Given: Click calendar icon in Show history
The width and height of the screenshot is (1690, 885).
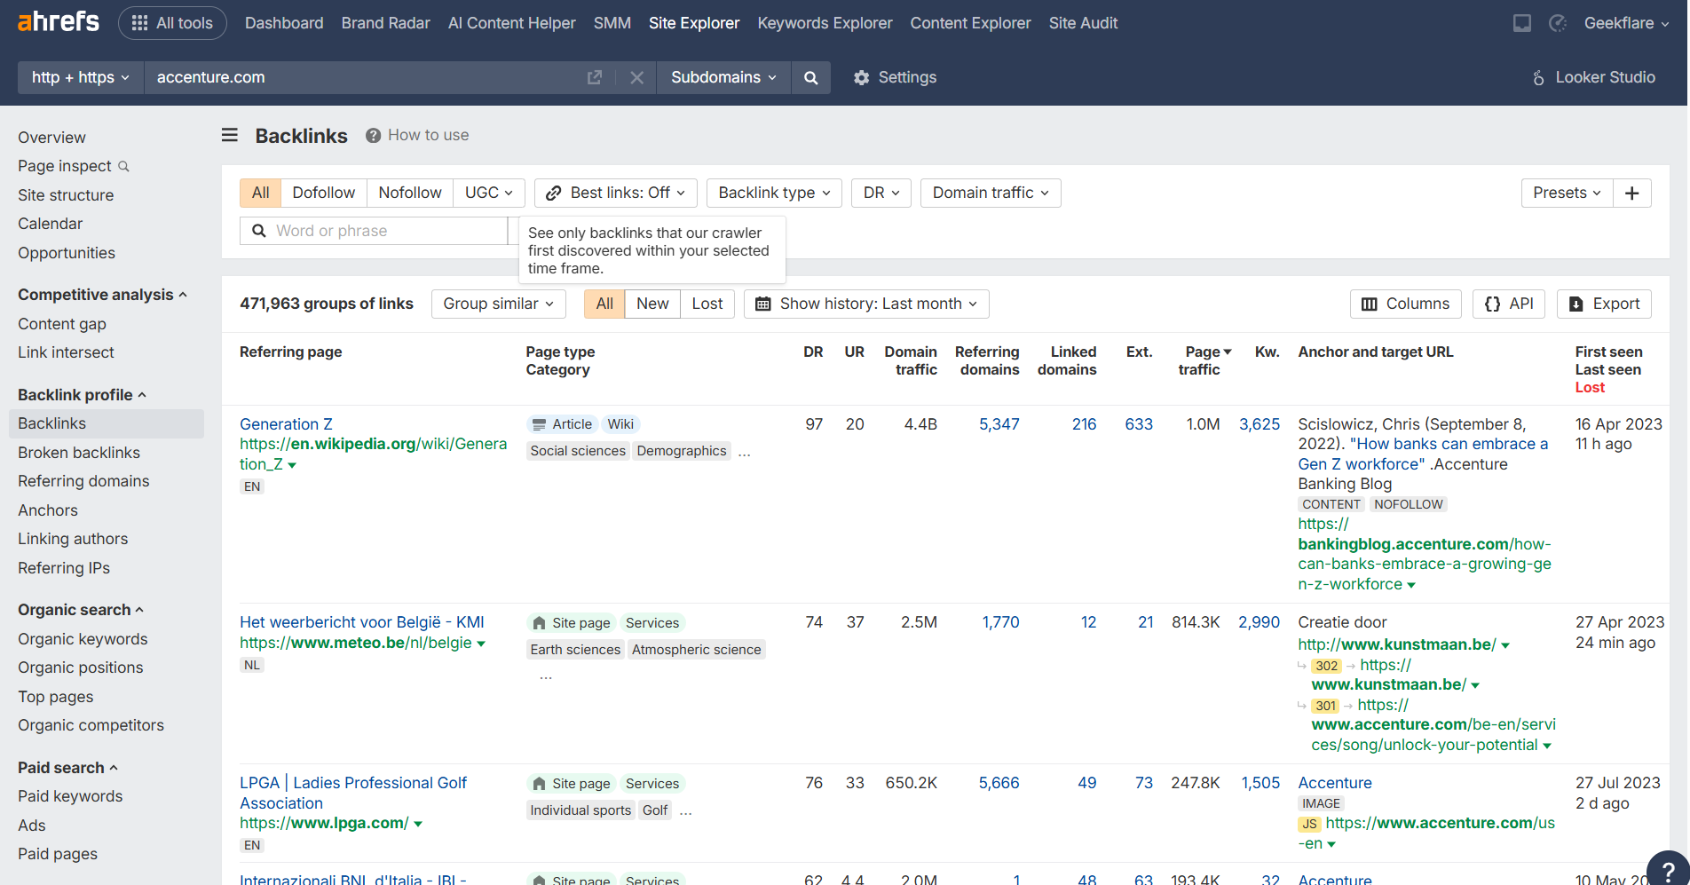Looking at the screenshot, I should pos(762,304).
